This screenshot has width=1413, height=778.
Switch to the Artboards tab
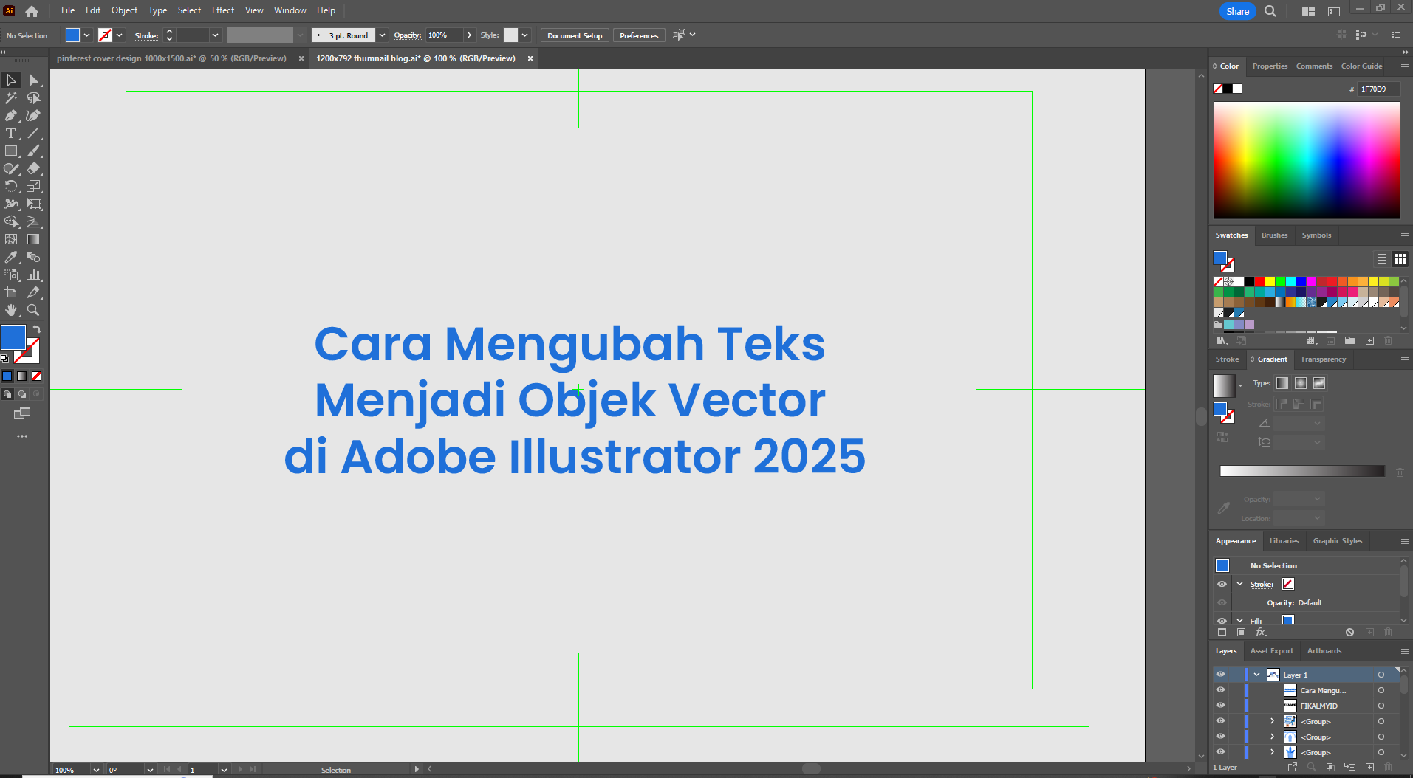tap(1324, 651)
